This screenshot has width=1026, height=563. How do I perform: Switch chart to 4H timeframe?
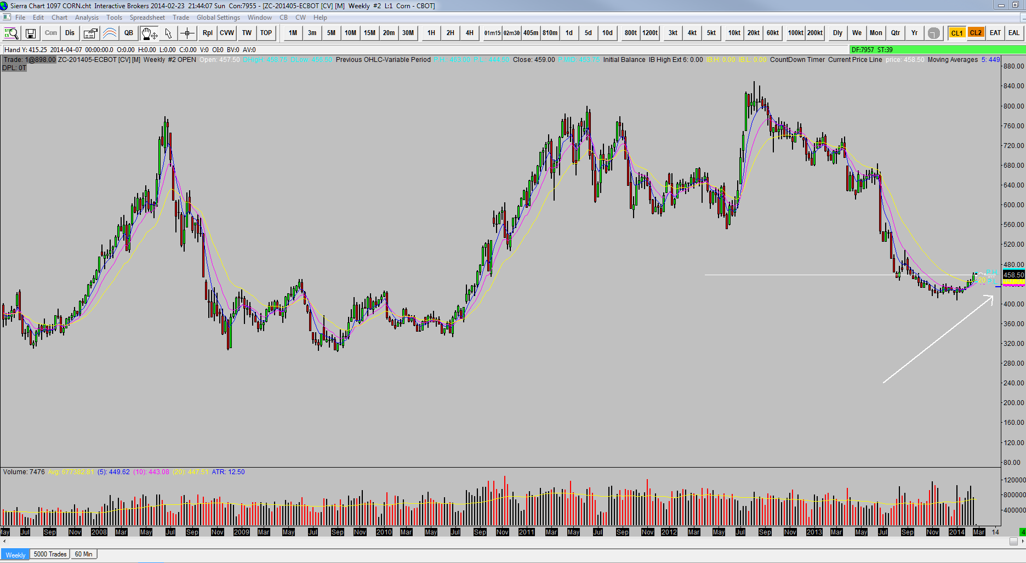point(470,33)
